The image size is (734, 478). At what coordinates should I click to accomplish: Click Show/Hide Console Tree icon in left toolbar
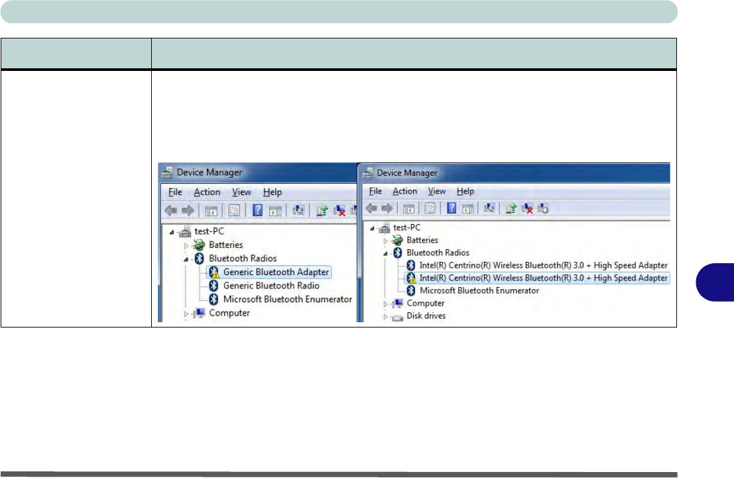click(x=211, y=210)
